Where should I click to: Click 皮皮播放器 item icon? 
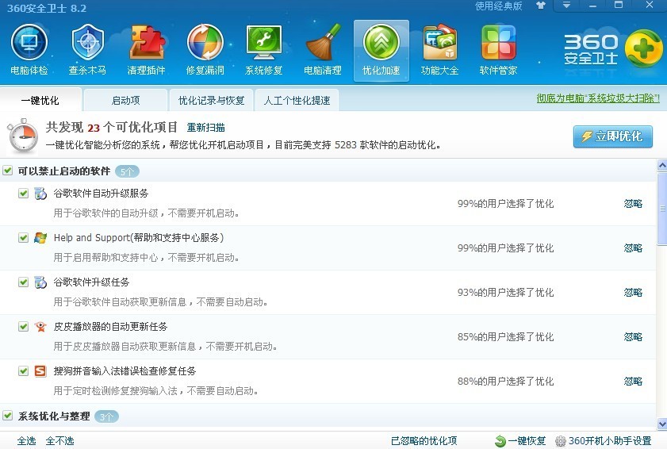[40, 326]
